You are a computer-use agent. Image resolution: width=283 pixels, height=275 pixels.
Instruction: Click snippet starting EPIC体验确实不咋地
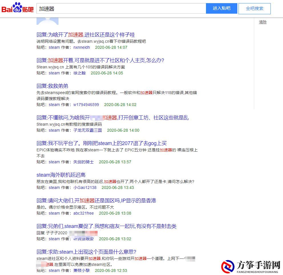[x=117, y=153]
